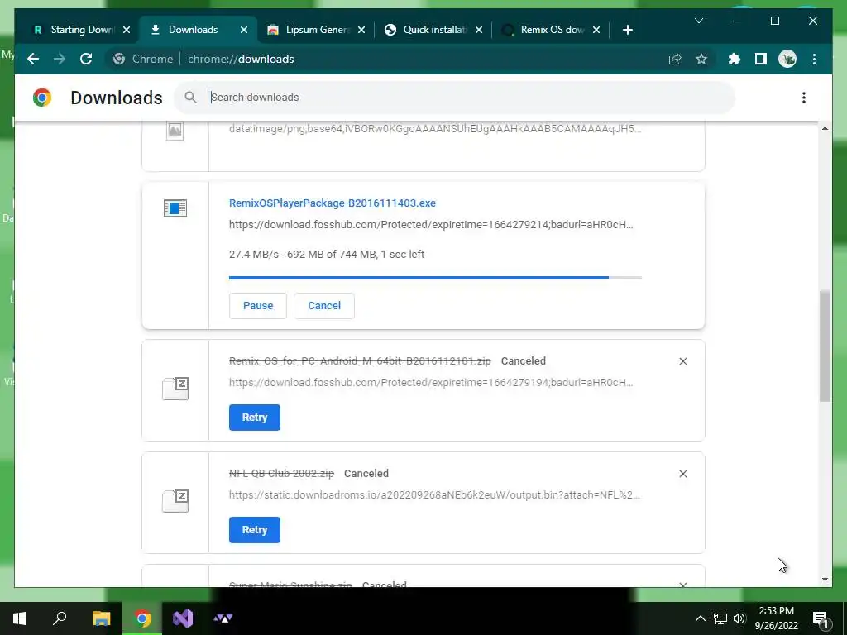Click in the Search downloads field

[x=454, y=98]
